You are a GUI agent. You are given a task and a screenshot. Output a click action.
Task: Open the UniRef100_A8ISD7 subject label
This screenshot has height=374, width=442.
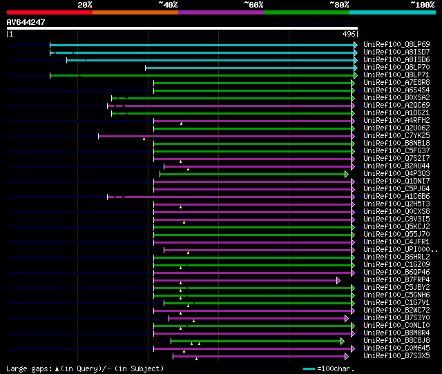click(x=396, y=52)
